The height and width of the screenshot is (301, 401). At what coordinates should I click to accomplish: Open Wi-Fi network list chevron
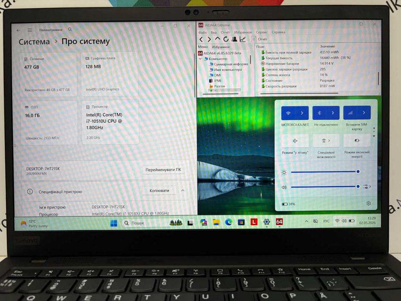302,113
